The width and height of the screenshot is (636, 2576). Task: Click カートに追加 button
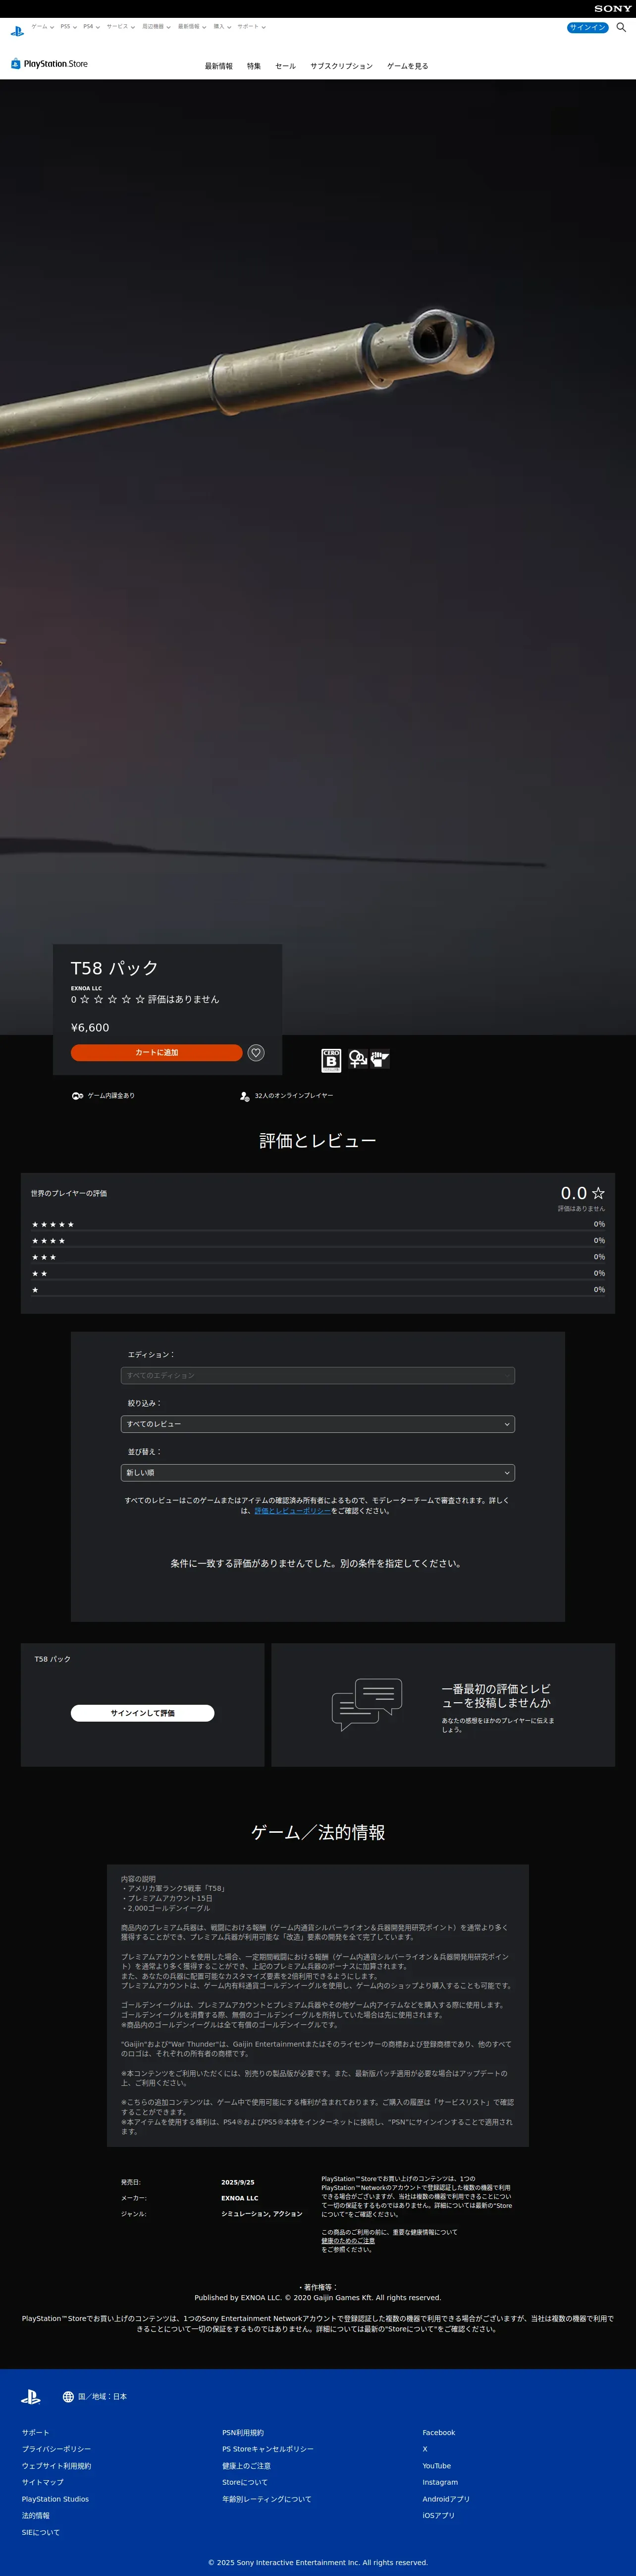[x=157, y=1052]
